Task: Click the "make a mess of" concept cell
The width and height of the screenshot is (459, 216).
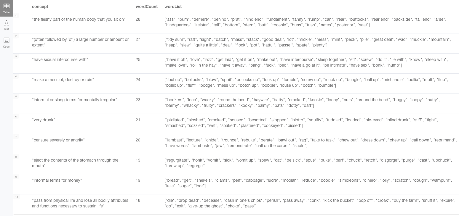Action: 63,80
